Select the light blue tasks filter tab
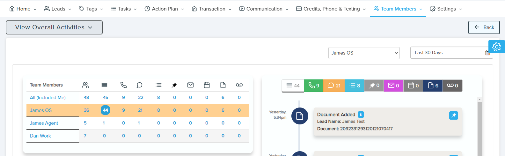This screenshot has width=505, height=156. pos(355,85)
